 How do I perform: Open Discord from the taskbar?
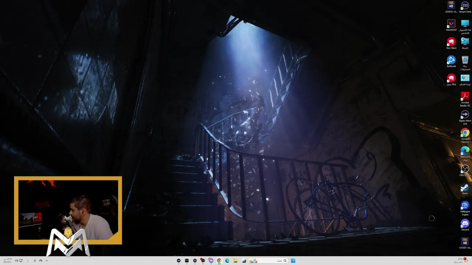211,261
